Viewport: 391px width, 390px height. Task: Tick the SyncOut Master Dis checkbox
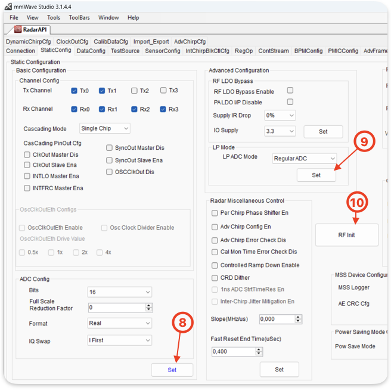[109, 148]
